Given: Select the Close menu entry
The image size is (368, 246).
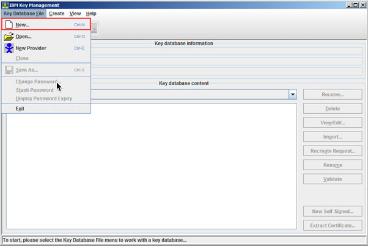Looking at the screenshot, I should pyautogui.click(x=46, y=58).
